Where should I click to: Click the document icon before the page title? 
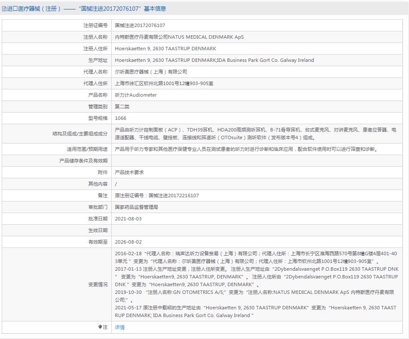point(4,9)
